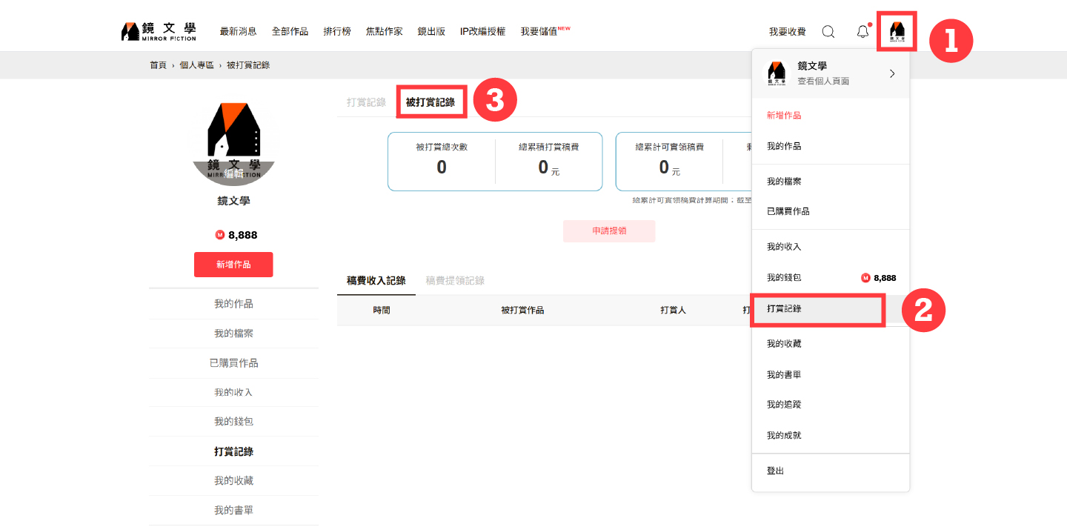The height and width of the screenshot is (527, 1067).
Task: Open the search magnifier icon
Action: pyautogui.click(x=828, y=31)
